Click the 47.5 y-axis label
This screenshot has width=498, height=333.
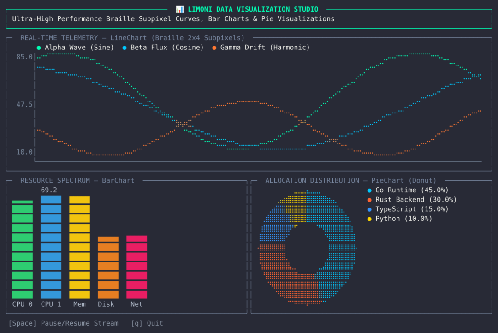(x=24, y=105)
